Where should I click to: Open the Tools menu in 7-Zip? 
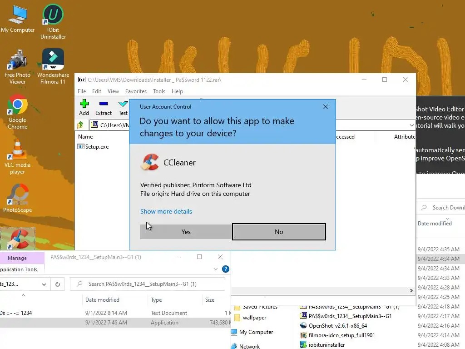(159, 91)
